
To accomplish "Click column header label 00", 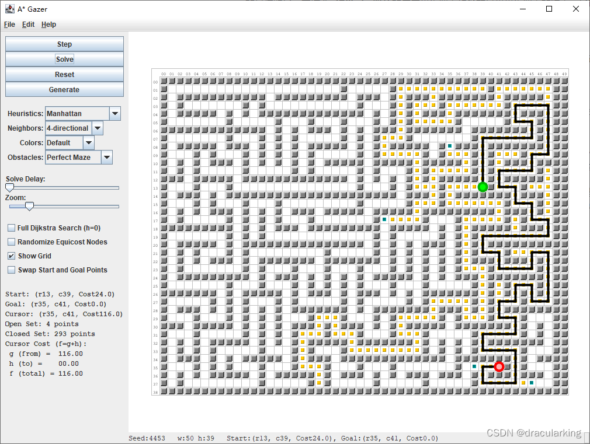I will (x=164, y=74).
